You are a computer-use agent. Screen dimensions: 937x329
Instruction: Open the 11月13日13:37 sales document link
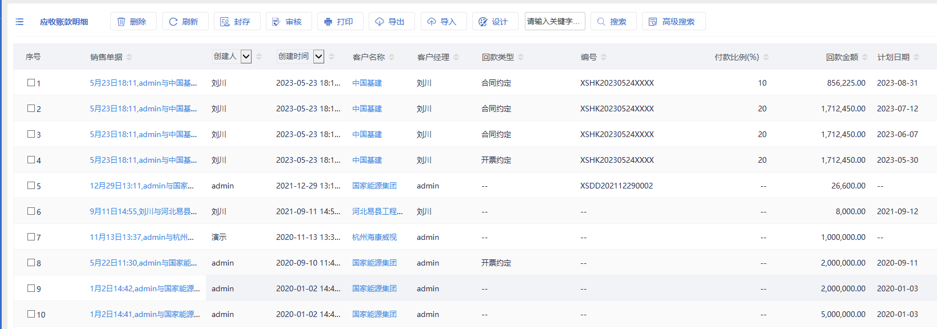[x=142, y=237]
